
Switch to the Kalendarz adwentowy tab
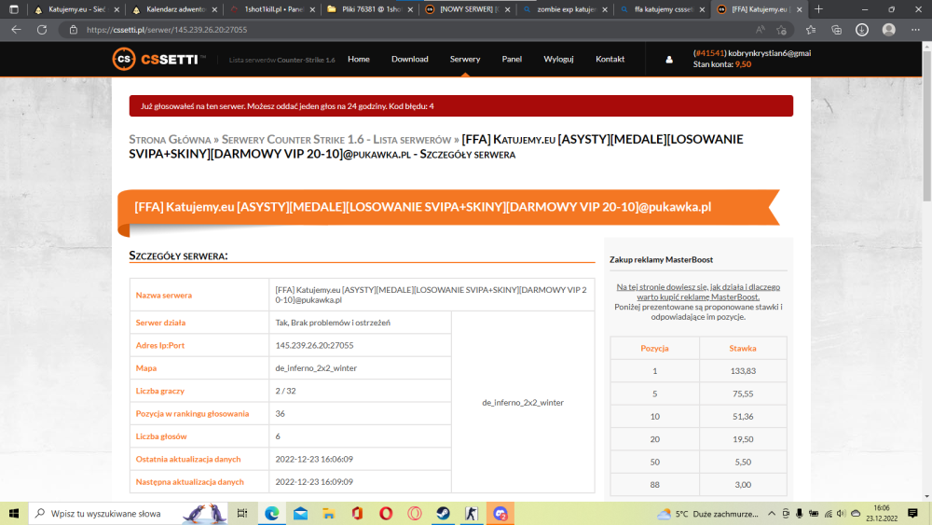[x=175, y=9]
